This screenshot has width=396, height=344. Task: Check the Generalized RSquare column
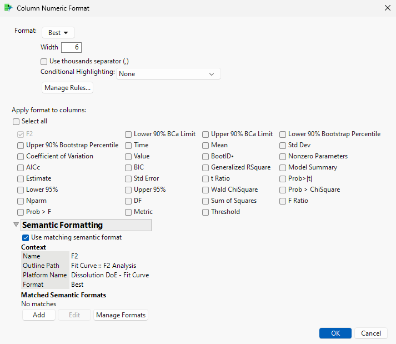point(206,167)
